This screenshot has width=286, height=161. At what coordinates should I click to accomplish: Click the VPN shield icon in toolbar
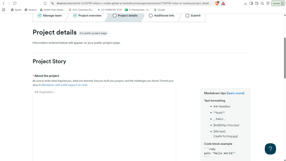tap(268, 3)
